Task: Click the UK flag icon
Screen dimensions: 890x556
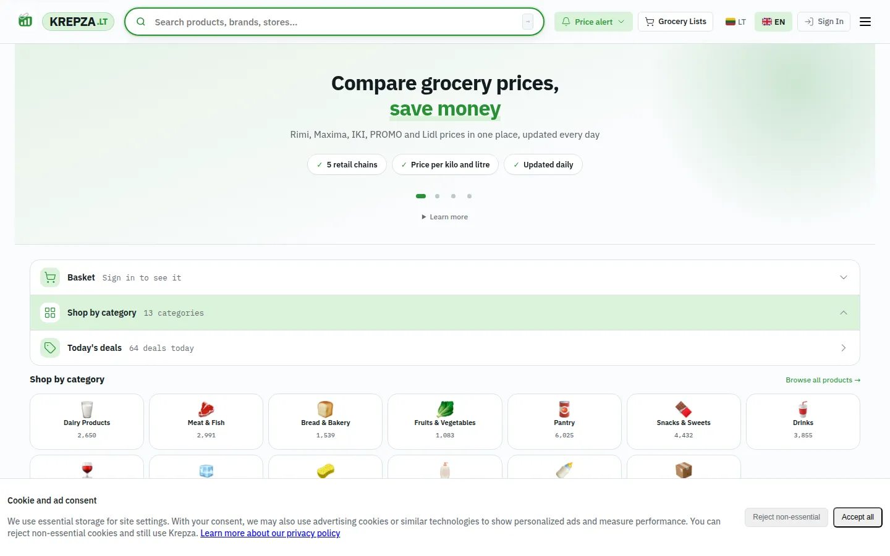Action: [767, 22]
